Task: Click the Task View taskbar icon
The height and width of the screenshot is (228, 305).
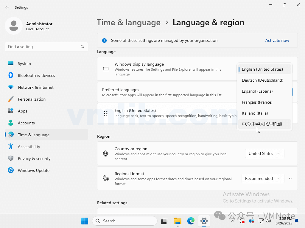Action: [164, 221]
